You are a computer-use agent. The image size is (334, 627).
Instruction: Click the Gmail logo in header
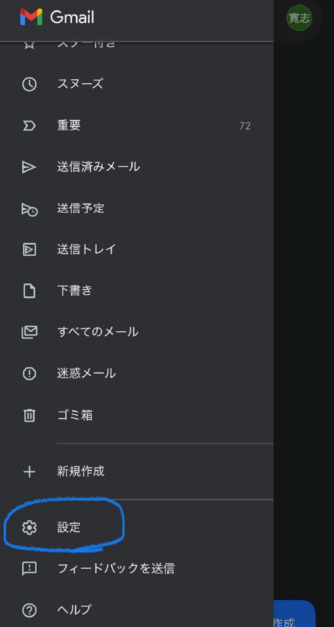57,17
